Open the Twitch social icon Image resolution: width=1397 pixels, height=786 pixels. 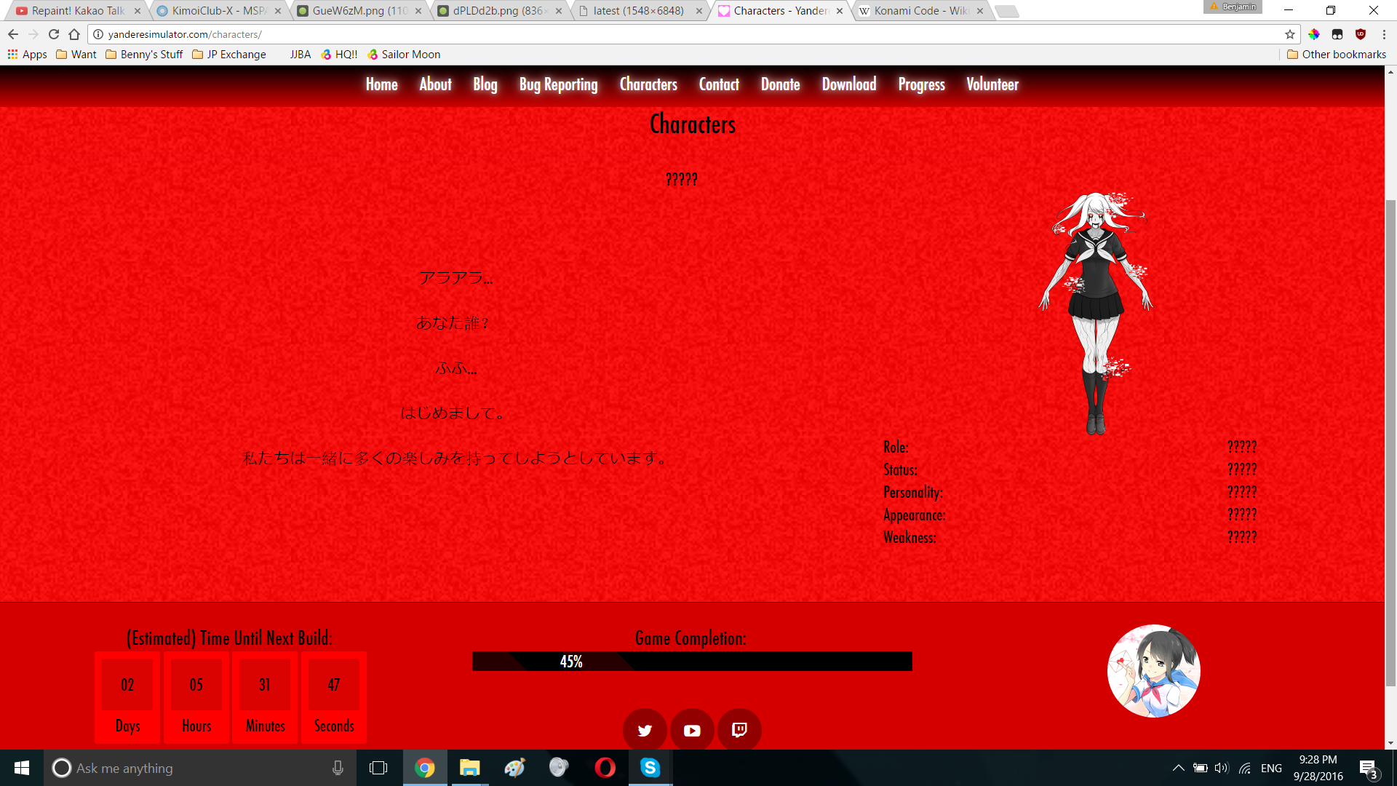coord(739,730)
